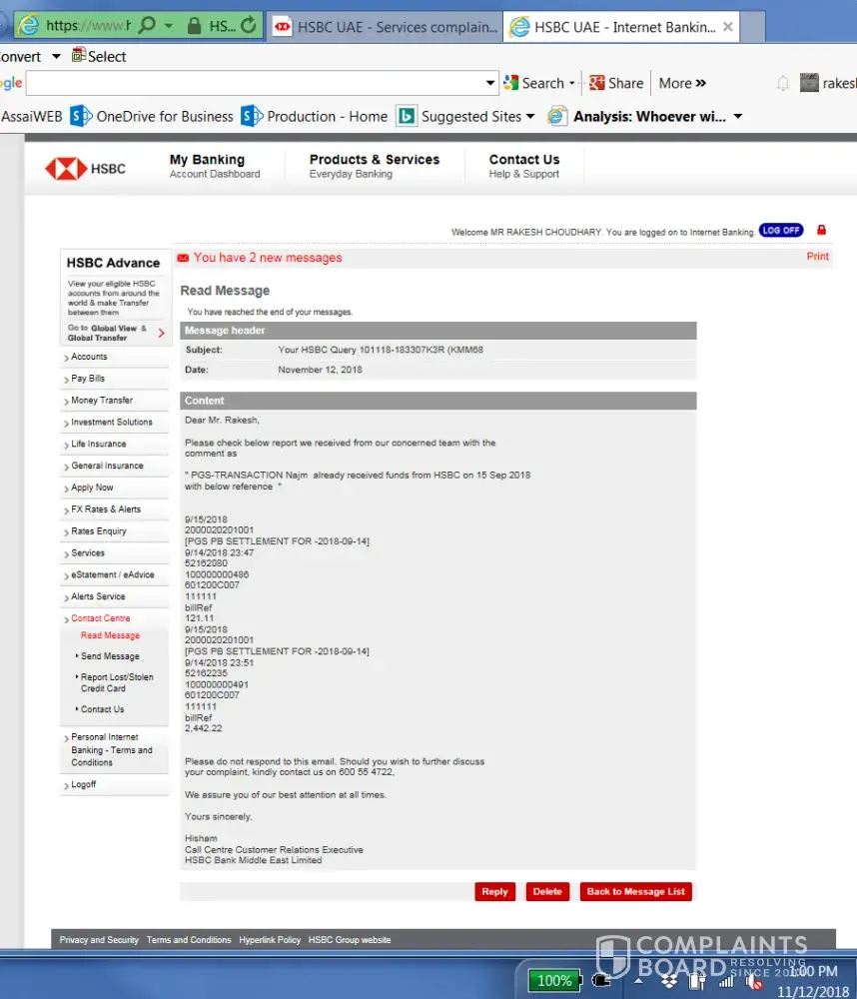This screenshot has width=857, height=999.
Task: Click inside Google toolbar search field
Action: [x=255, y=83]
